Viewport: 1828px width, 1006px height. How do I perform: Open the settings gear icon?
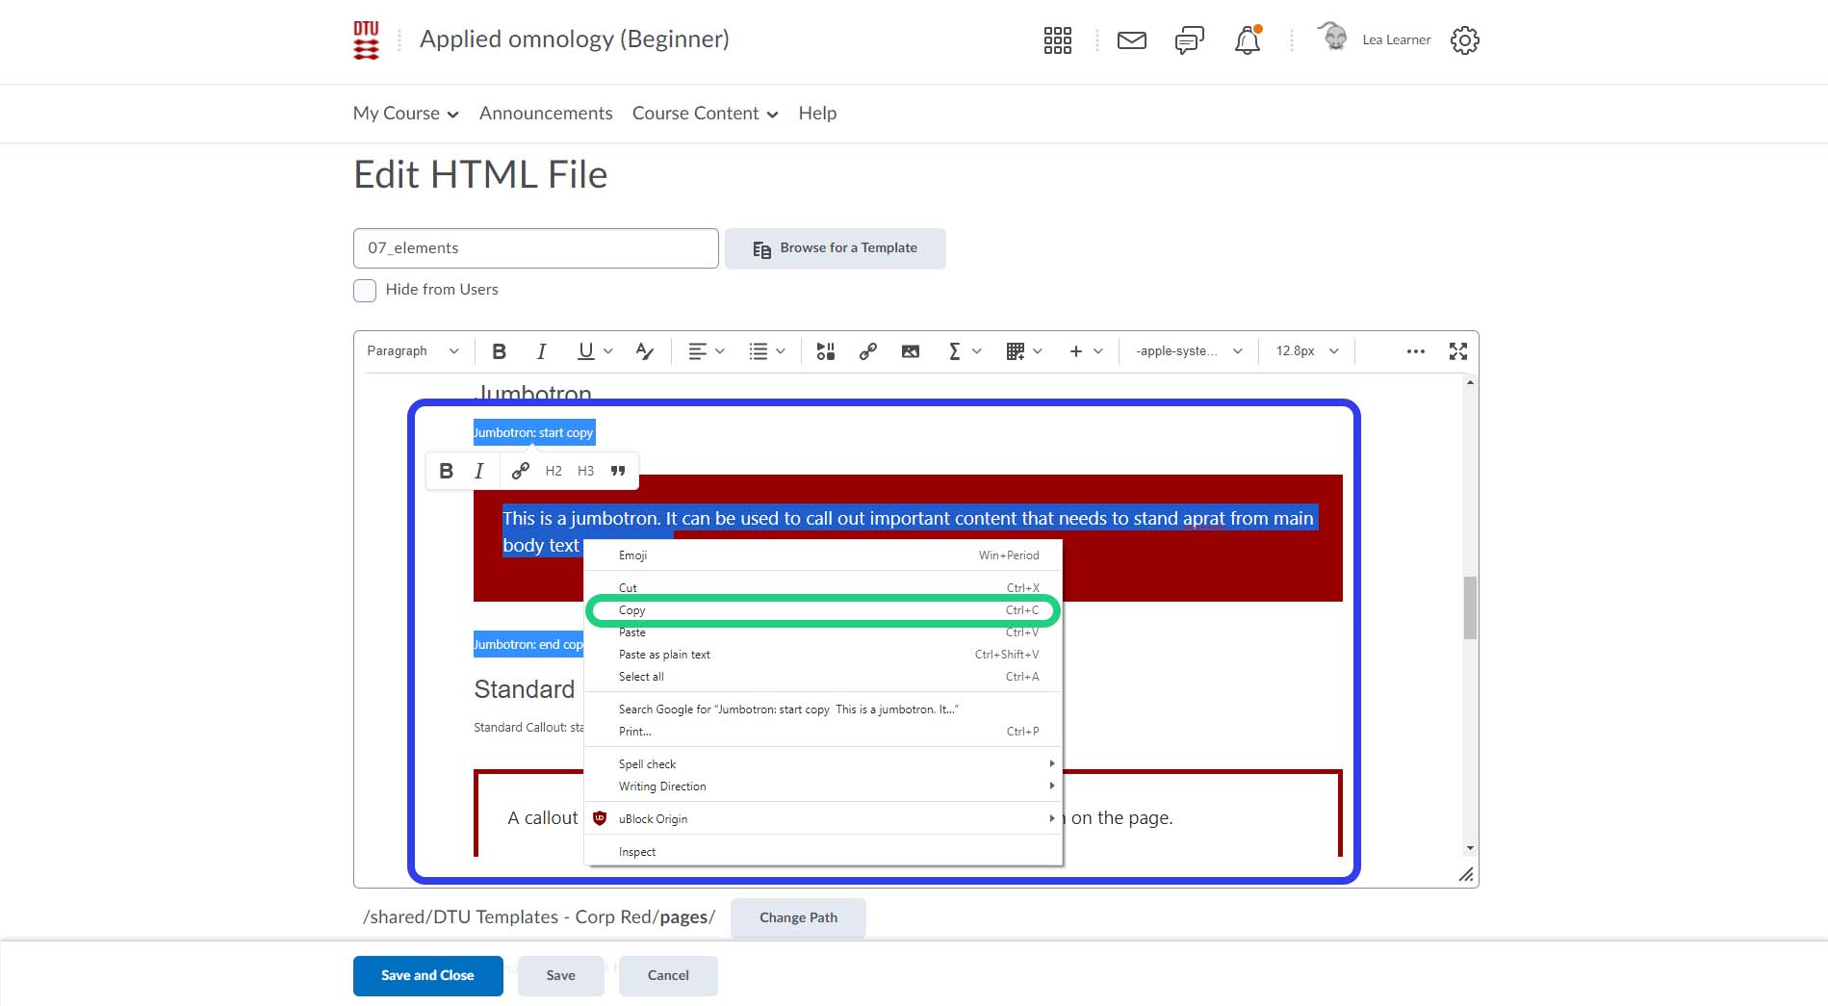click(1464, 40)
